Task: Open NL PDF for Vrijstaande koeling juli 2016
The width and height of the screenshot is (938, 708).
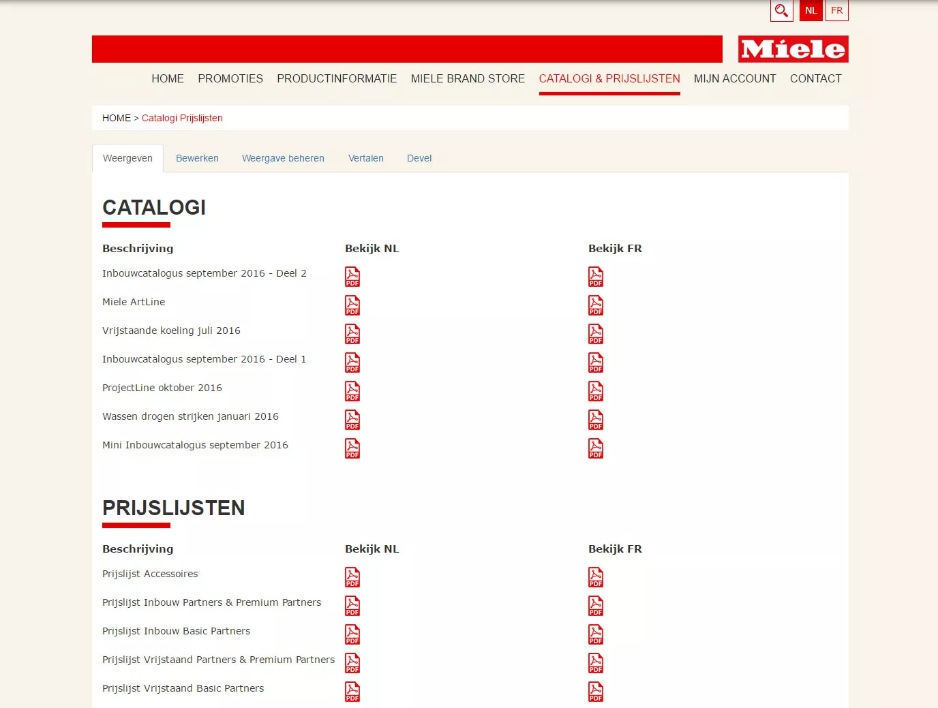Action: pos(352,334)
